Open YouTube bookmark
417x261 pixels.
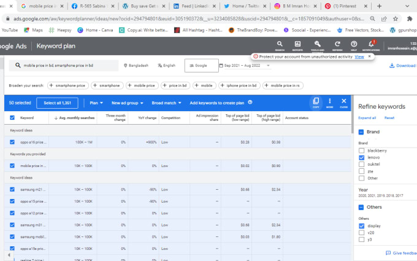click(x=9, y=30)
